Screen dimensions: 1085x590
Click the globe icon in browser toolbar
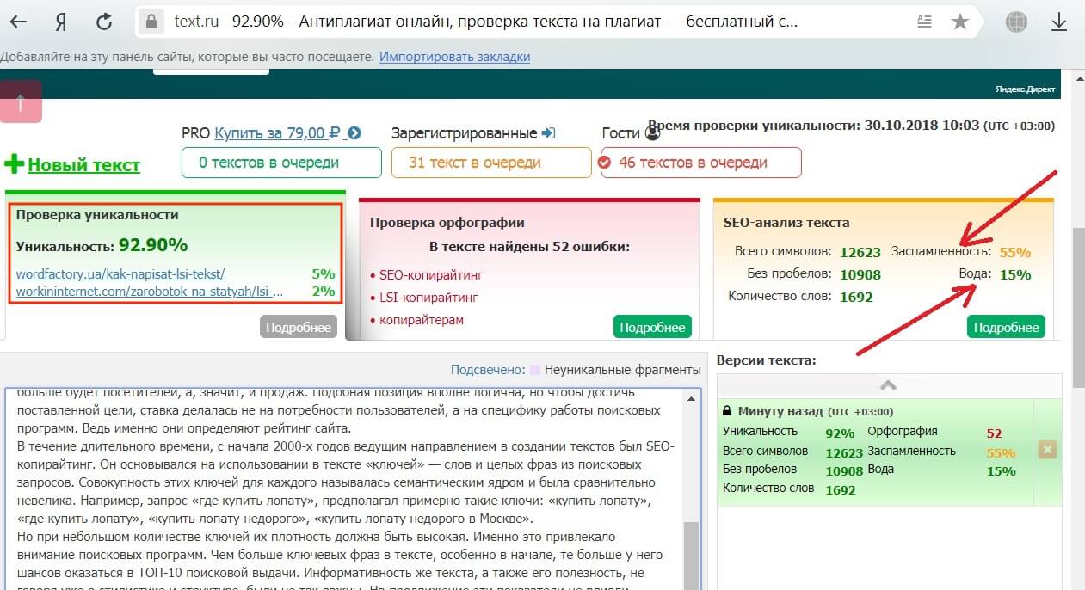(1016, 22)
